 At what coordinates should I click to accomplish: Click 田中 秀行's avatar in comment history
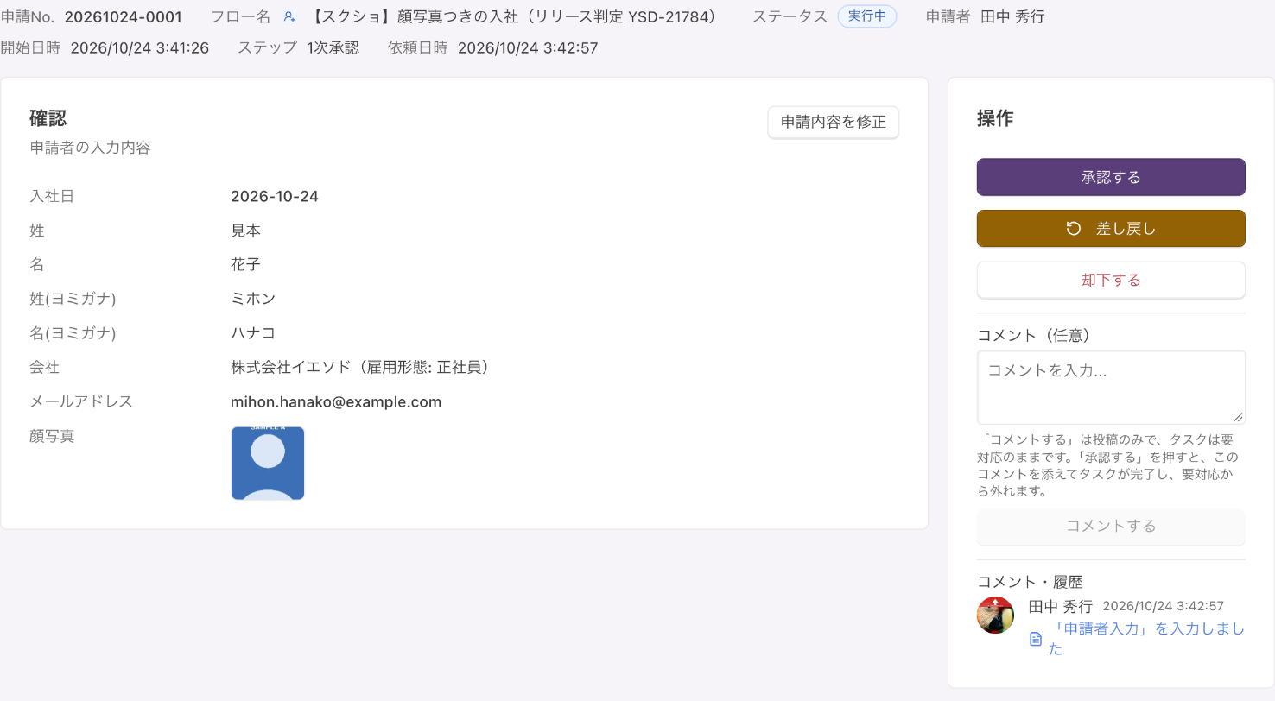click(995, 615)
